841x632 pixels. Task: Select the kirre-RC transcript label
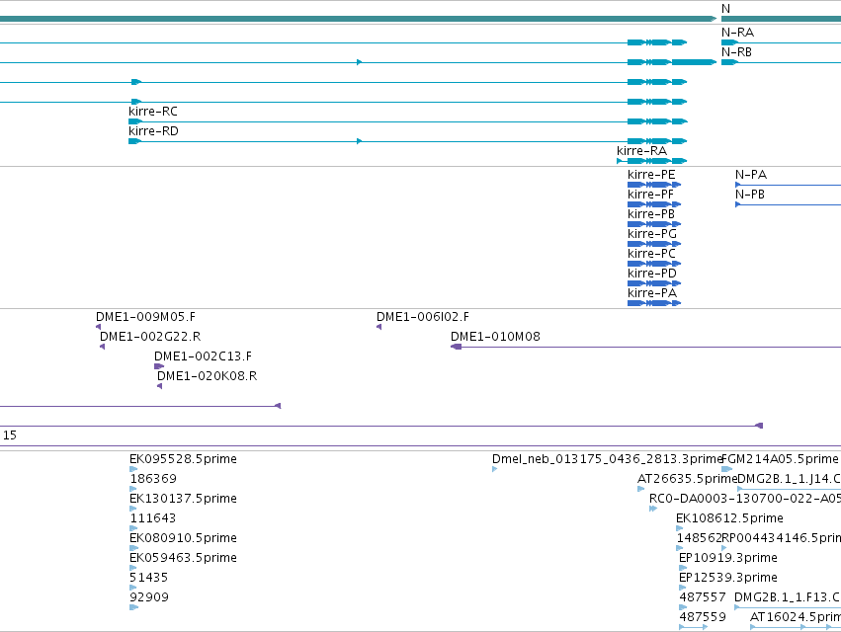153,111
